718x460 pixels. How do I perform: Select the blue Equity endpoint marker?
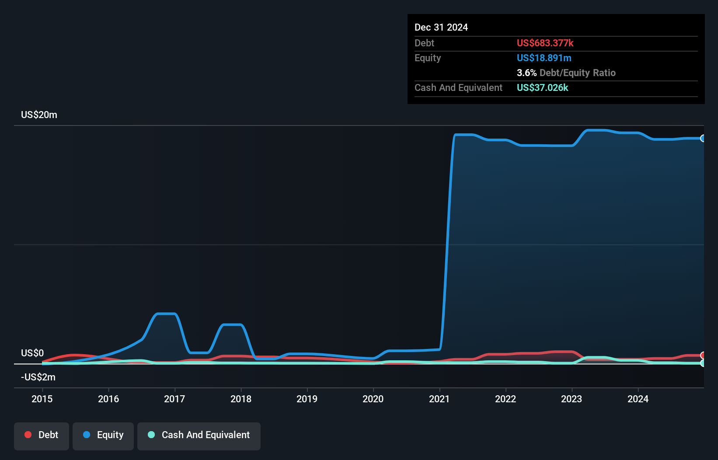pyautogui.click(x=703, y=138)
